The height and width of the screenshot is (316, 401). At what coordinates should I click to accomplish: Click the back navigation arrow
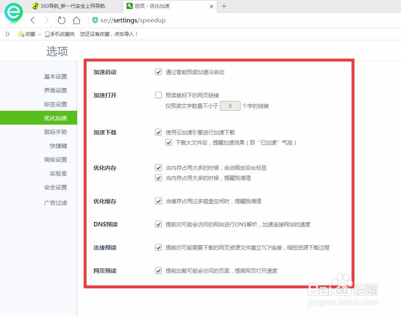pos(33,20)
